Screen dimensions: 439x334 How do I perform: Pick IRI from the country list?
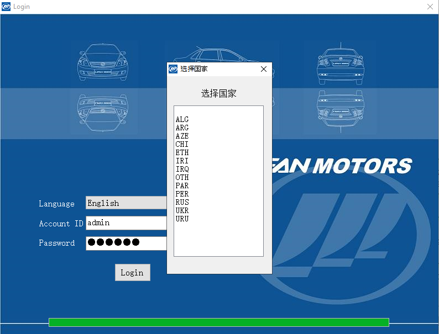coord(182,161)
